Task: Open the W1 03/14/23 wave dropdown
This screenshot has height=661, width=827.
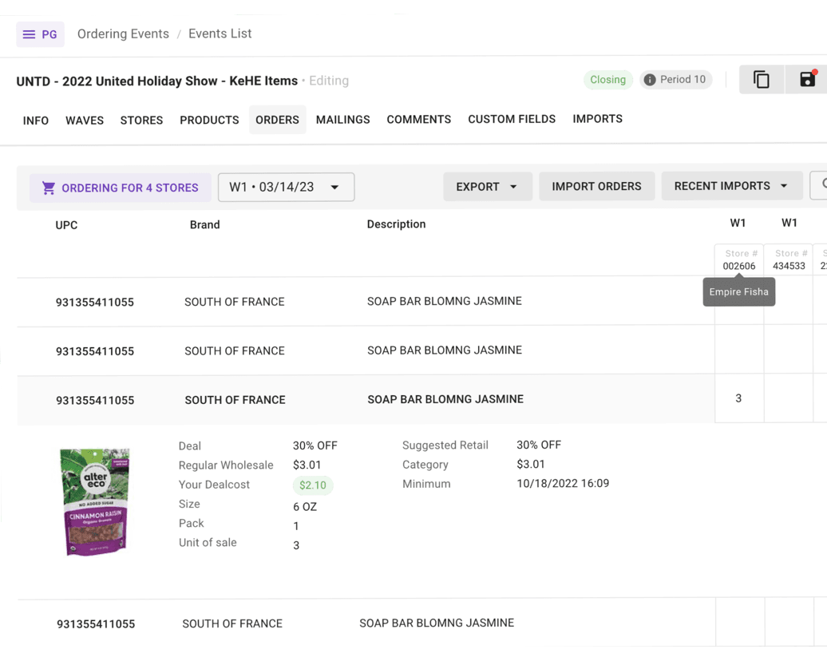Action: coord(286,188)
